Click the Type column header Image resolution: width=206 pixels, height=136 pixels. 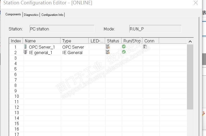[75, 41]
